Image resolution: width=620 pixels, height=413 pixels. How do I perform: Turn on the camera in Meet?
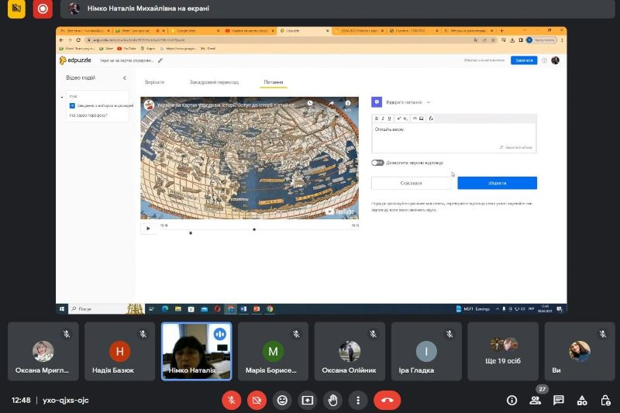tap(257, 401)
